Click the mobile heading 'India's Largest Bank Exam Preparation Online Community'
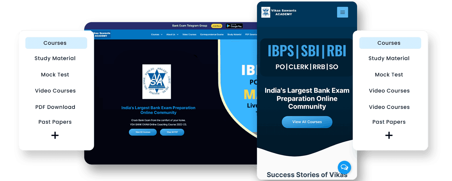Image resolution: width=452 pixels, height=181 pixels. [307, 98]
